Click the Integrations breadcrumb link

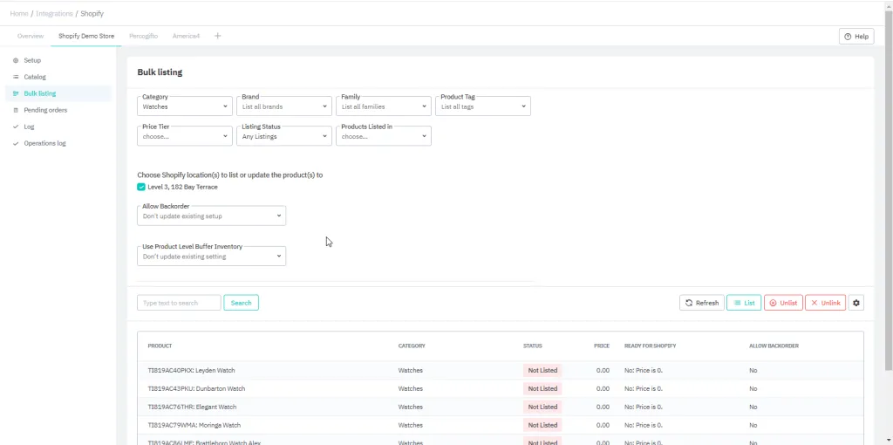[x=52, y=14]
